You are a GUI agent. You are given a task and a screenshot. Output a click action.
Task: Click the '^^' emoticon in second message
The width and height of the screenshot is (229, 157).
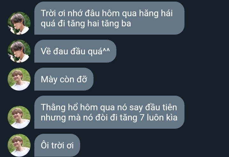coord(106,50)
